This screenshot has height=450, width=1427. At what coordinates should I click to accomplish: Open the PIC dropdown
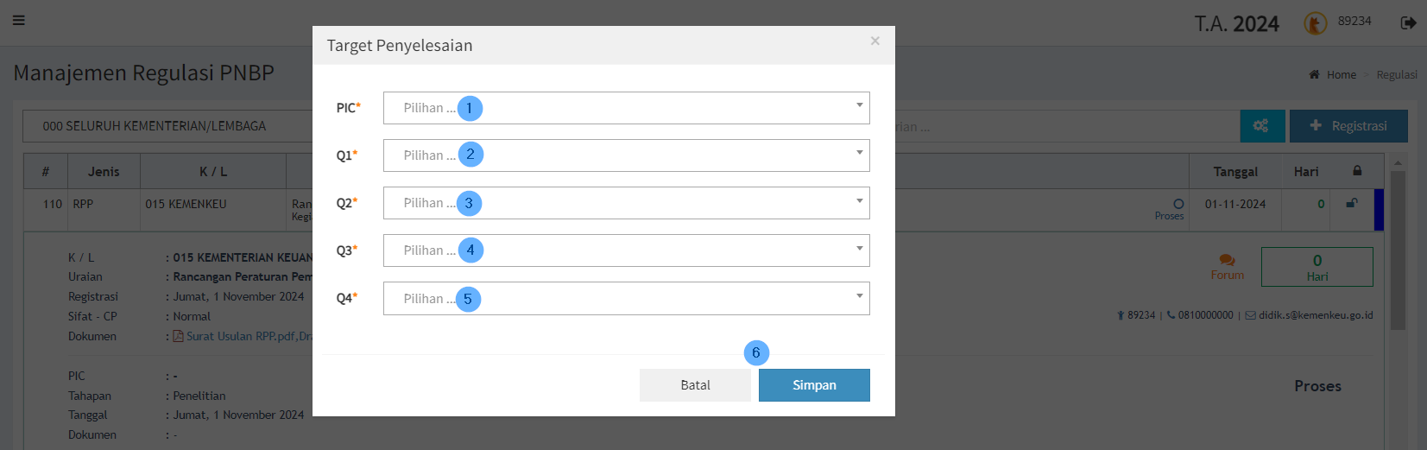tap(626, 108)
